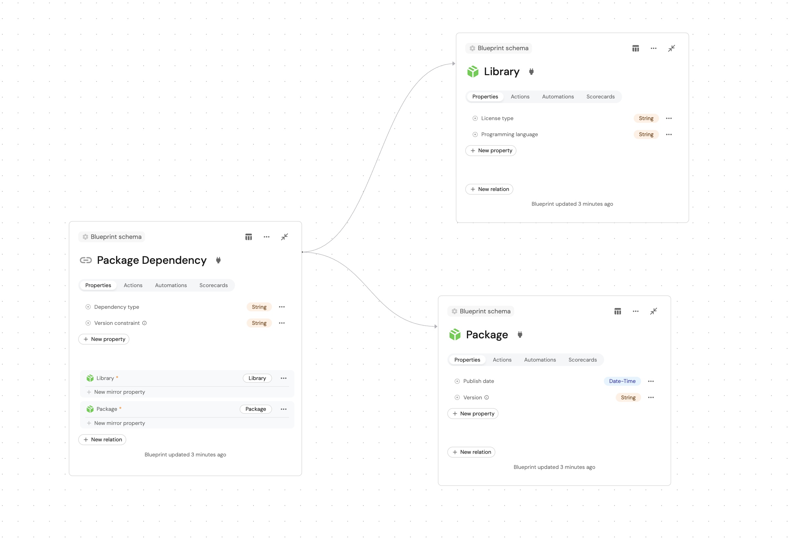Click the plug icon next to Package title
Screen dimensions: 802x548
tap(520, 335)
